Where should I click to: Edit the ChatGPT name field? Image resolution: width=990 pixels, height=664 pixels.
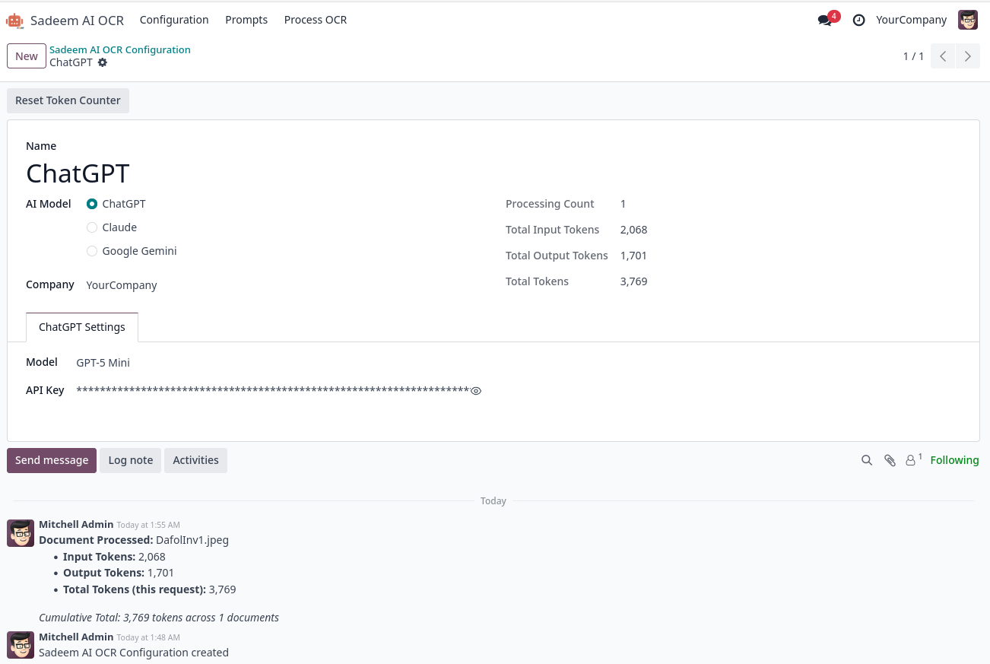[x=78, y=173]
